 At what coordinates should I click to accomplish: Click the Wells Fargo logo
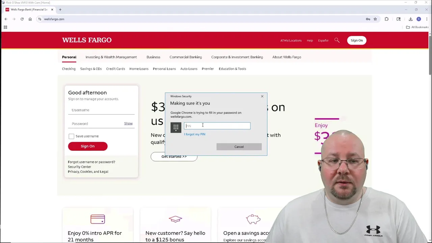tap(87, 40)
